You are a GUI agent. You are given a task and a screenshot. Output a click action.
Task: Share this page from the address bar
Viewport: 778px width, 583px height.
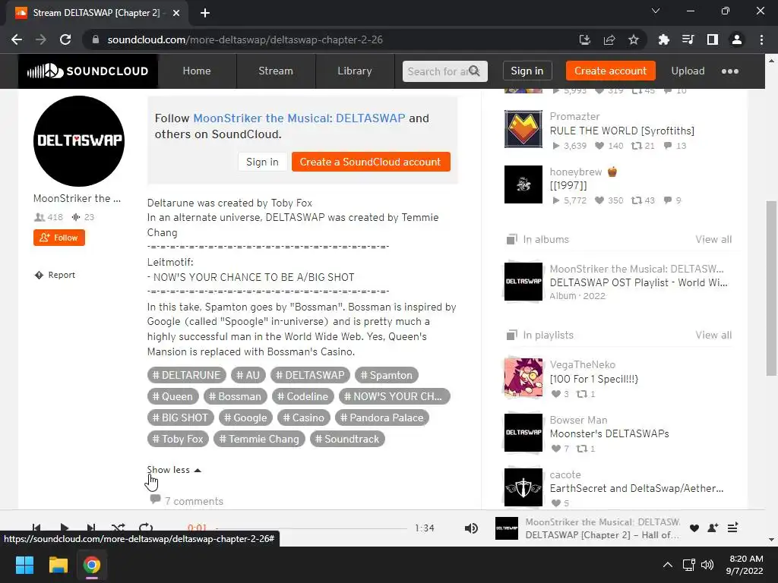pyautogui.click(x=609, y=39)
